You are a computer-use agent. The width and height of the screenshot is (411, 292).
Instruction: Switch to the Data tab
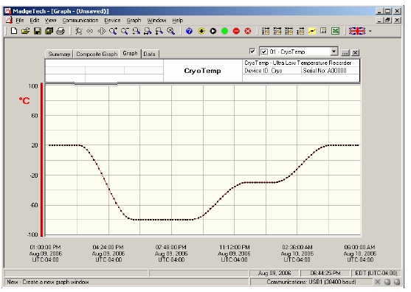149,54
